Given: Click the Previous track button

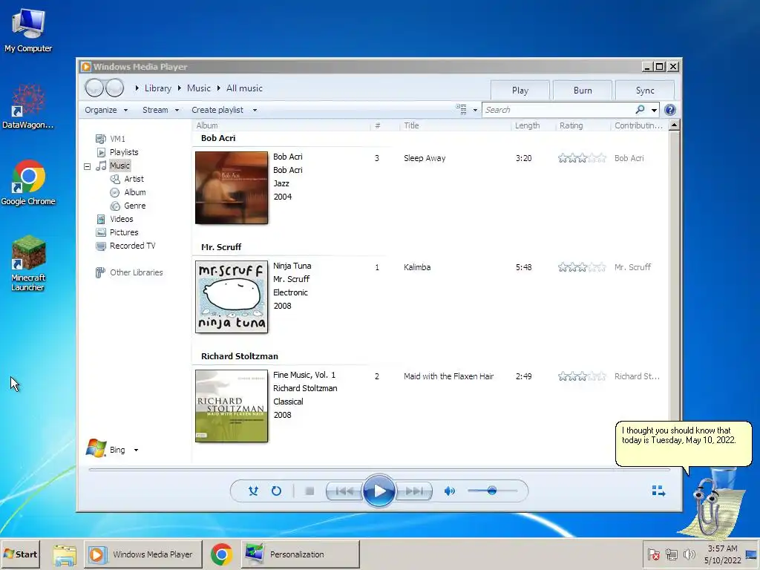Looking at the screenshot, I should coord(344,491).
